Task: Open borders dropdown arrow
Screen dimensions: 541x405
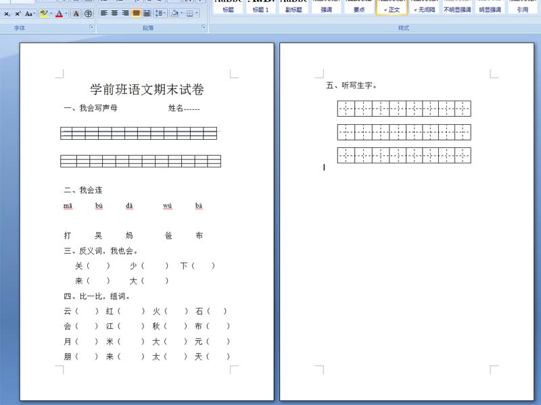Action: (x=197, y=13)
